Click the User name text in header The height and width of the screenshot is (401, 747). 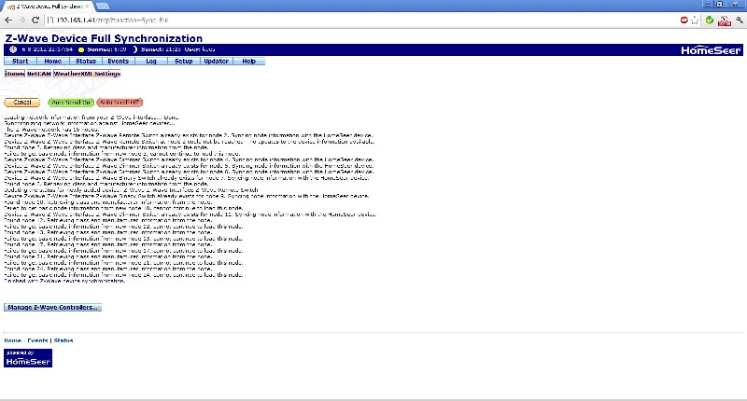tap(200, 49)
